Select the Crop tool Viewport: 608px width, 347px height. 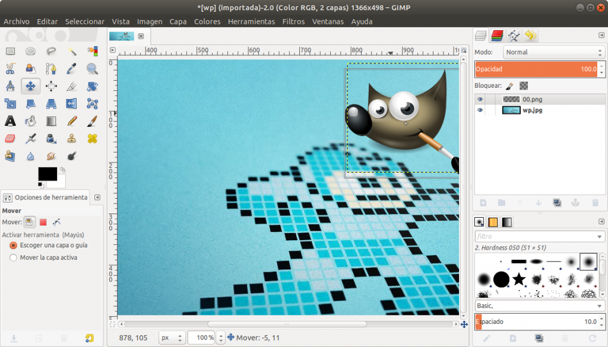[x=72, y=86]
